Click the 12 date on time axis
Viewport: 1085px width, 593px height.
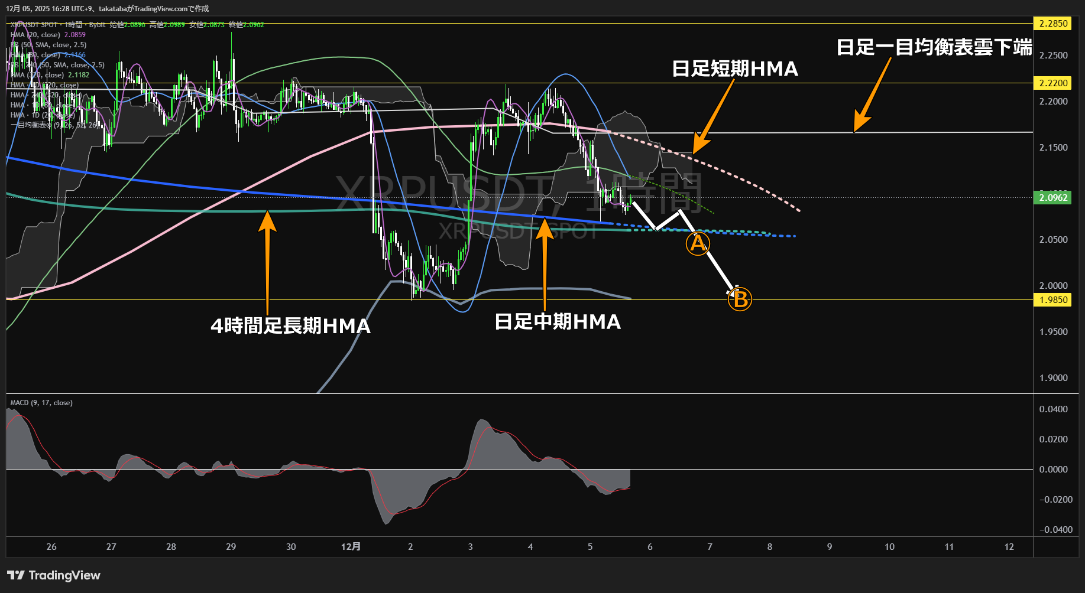(1009, 547)
